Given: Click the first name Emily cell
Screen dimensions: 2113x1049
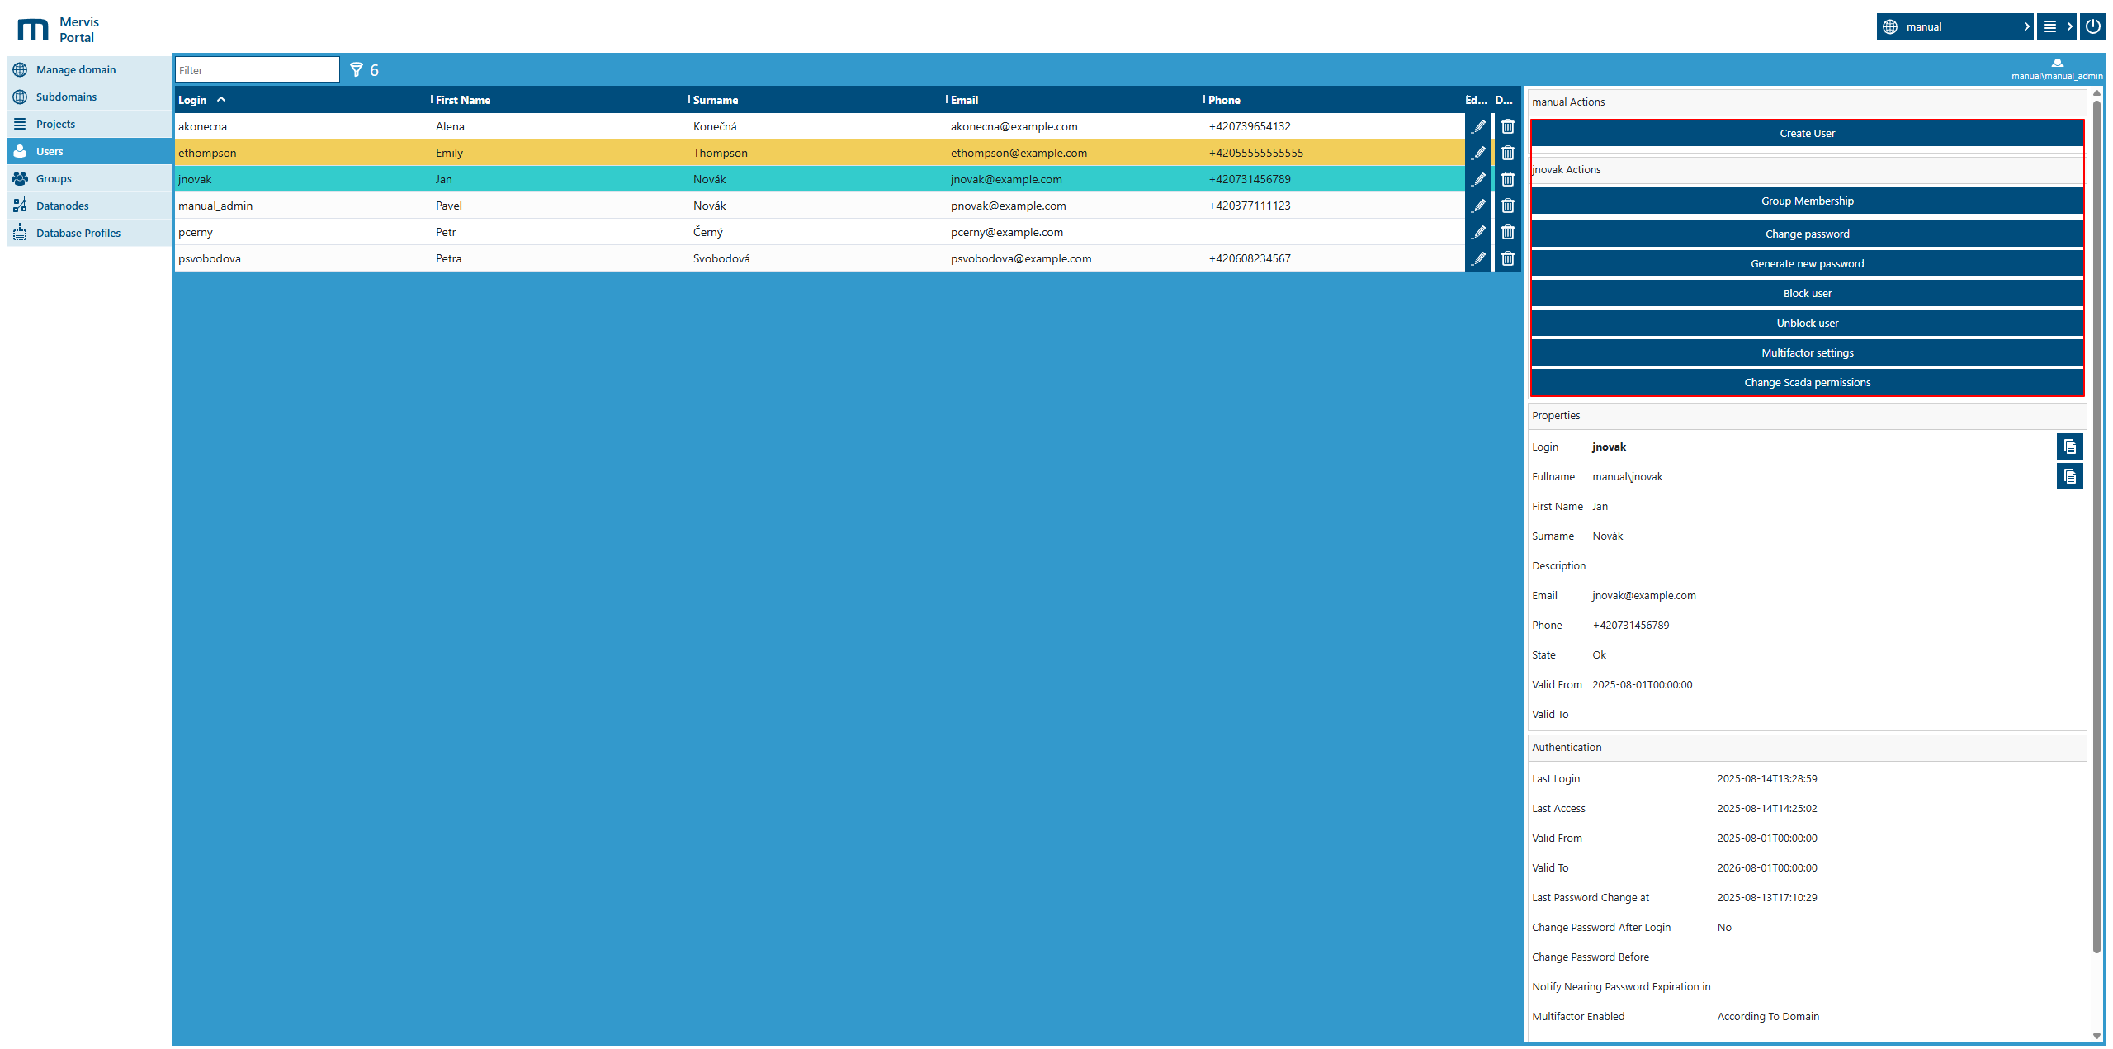Looking at the screenshot, I should (560, 153).
